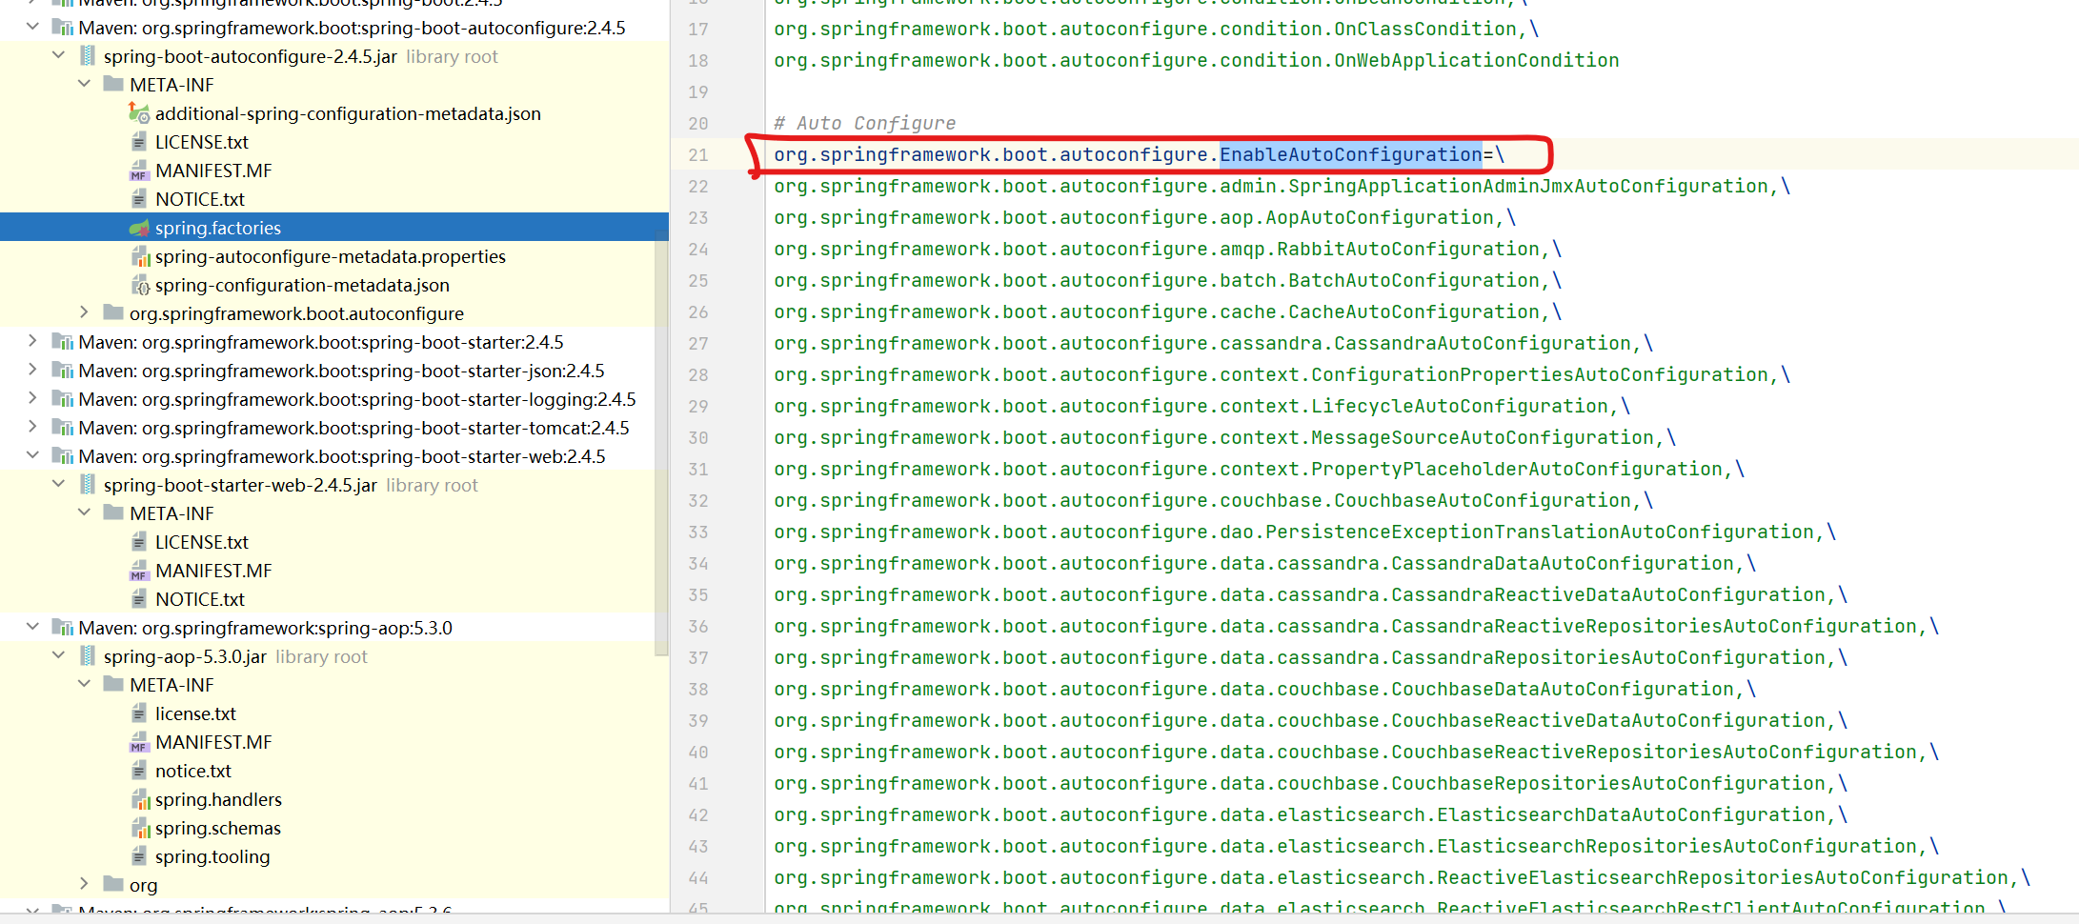Expand Maven spring-boot-starter-logging:2.4.5 node
2079x924 pixels.
[32, 398]
